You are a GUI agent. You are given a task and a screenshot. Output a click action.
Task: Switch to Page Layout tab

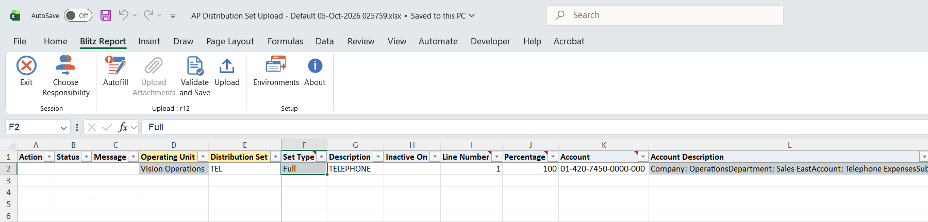pos(230,41)
